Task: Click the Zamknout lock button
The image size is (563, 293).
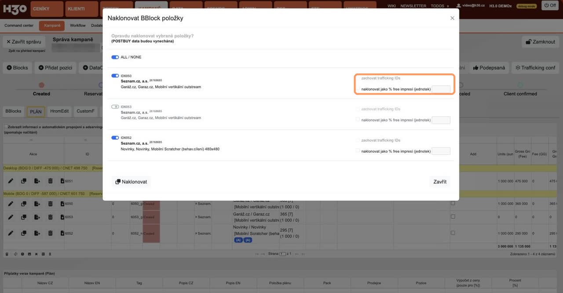Action: [x=541, y=42]
